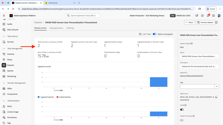Click the Search Experience Cloud field
The image size is (223, 125).
tap(83, 16)
